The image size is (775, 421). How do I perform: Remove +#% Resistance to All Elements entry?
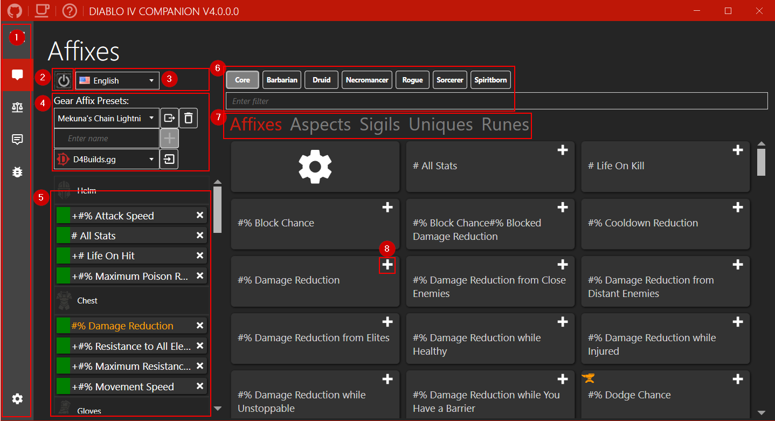pyautogui.click(x=199, y=346)
